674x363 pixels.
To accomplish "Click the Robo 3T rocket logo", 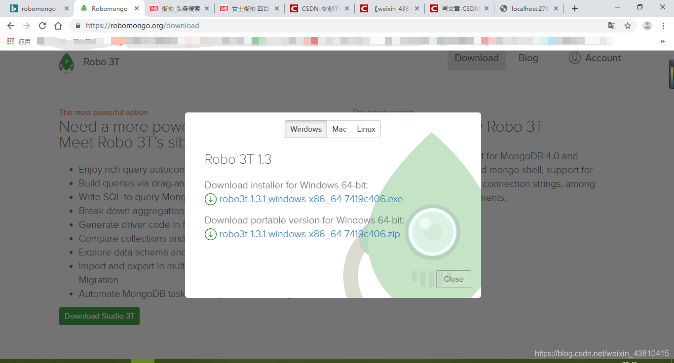I will [66, 63].
